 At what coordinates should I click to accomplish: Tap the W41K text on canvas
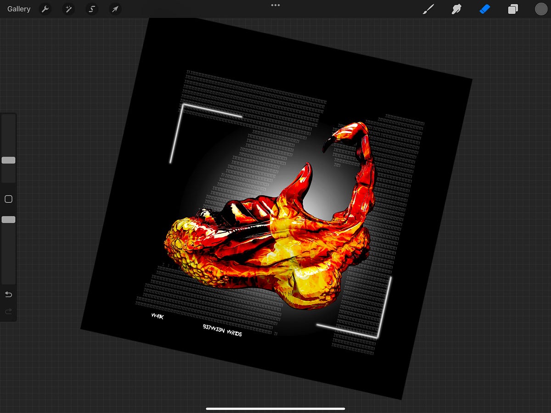[x=157, y=316]
